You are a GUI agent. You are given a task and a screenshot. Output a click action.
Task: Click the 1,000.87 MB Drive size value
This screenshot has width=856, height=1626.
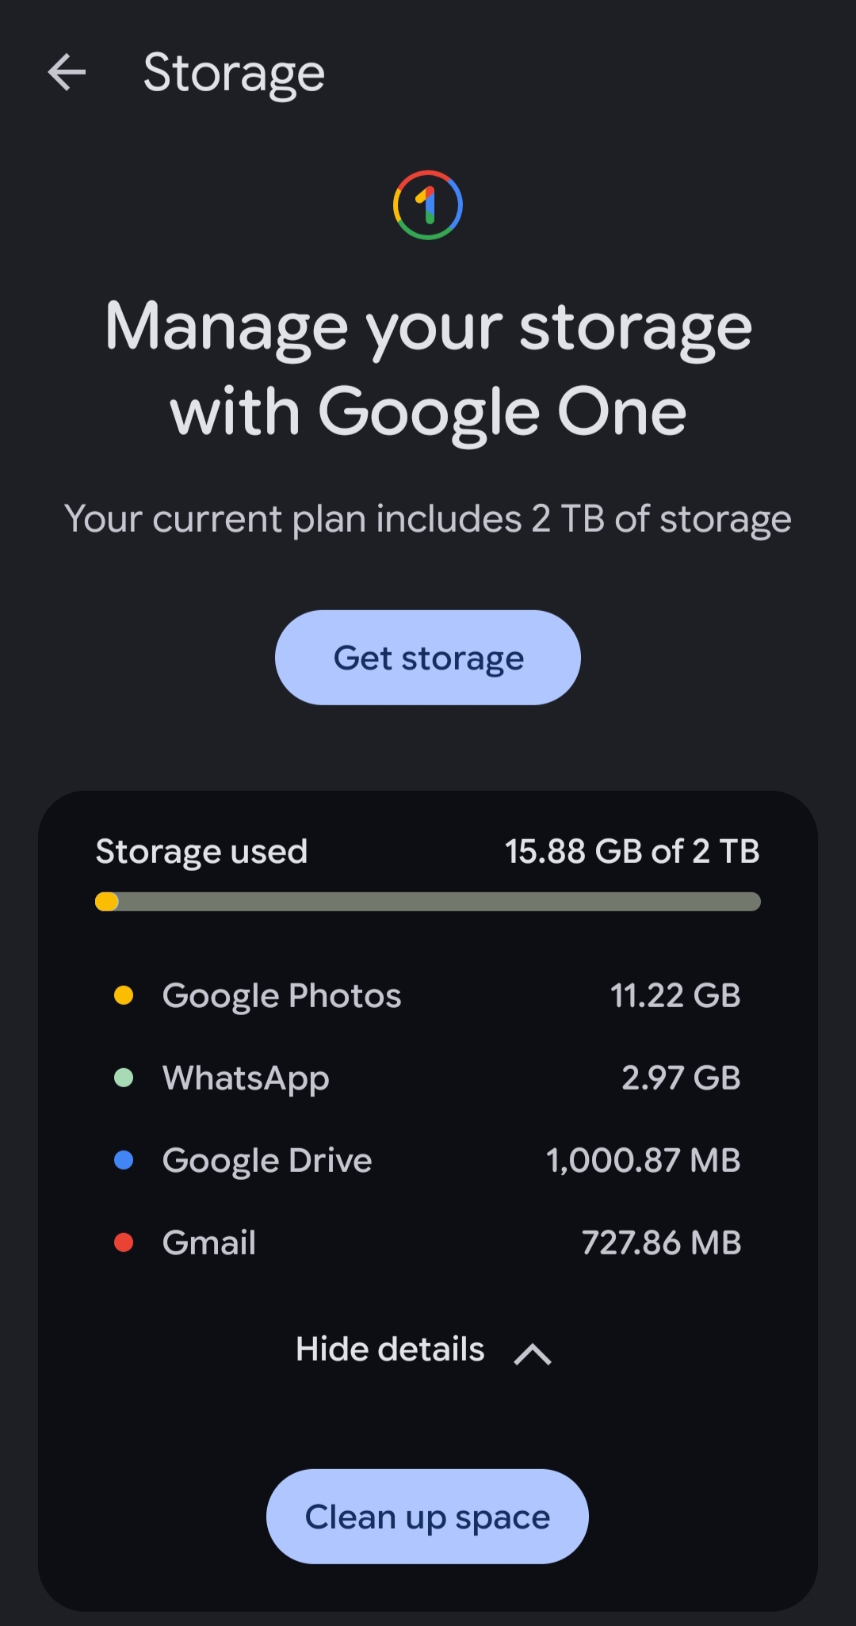click(x=643, y=1160)
